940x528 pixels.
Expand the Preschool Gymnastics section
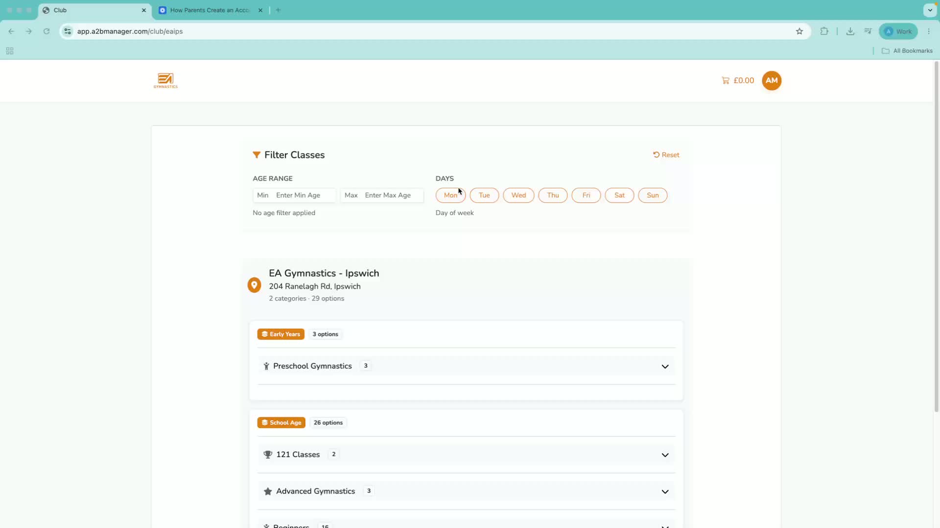[466, 366]
